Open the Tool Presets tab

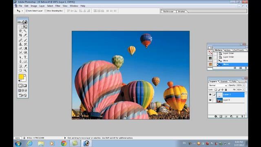click(239, 50)
